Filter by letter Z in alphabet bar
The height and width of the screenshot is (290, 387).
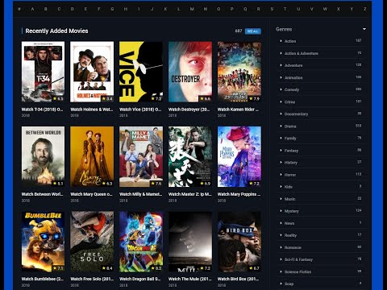pos(364,9)
